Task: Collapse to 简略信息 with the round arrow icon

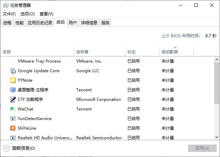Action: 6,148
